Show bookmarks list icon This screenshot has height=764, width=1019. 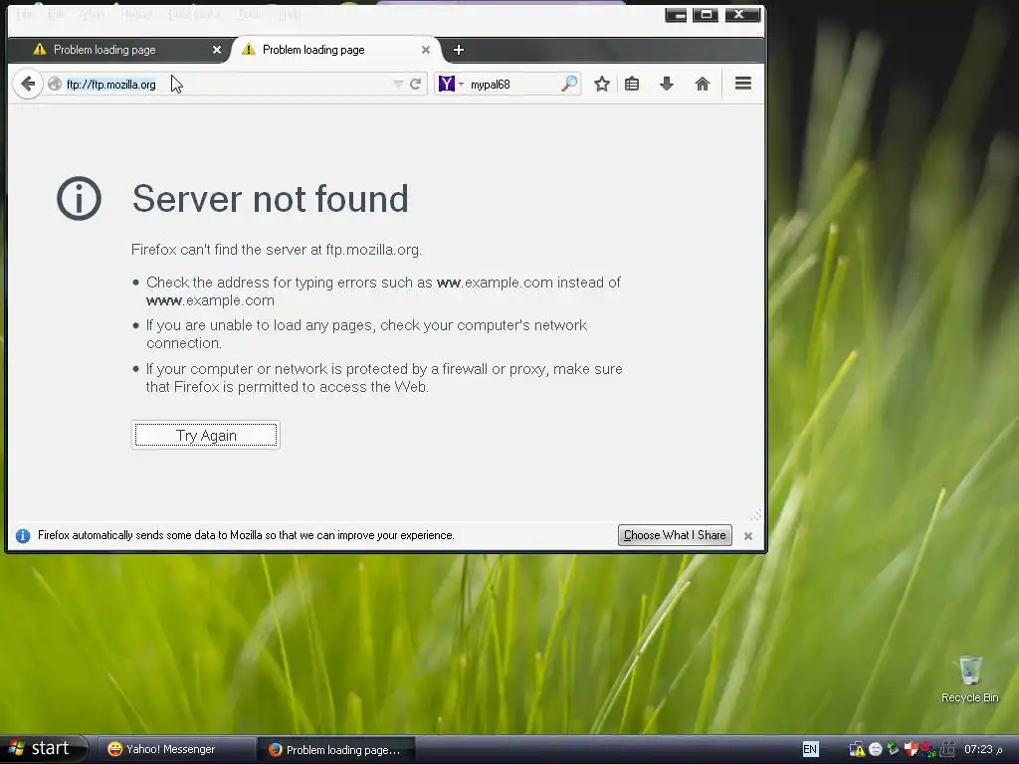pyautogui.click(x=632, y=84)
